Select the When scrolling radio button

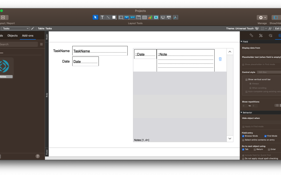click(x=250, y=88)
